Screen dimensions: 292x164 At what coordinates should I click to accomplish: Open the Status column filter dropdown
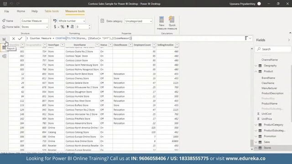(x=110, y=45)
